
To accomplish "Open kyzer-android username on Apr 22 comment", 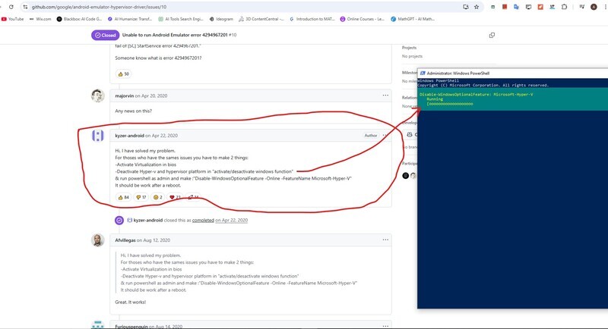I will click(129, 136).
